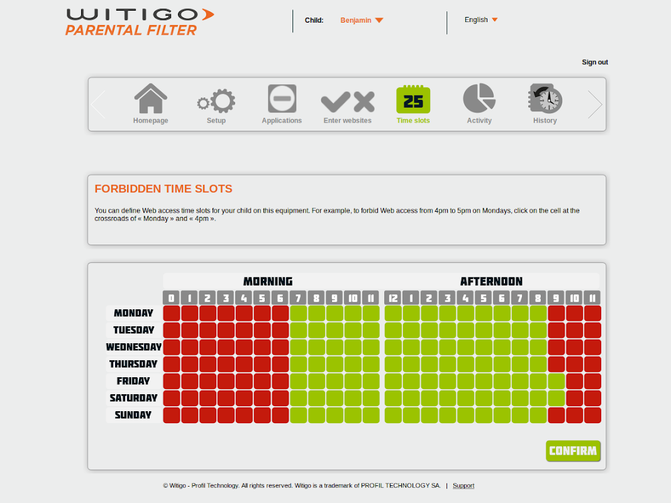The image size is (671, 503).
Task: Toggle Thursday 11 morning slot
Action: click(371, 365)
